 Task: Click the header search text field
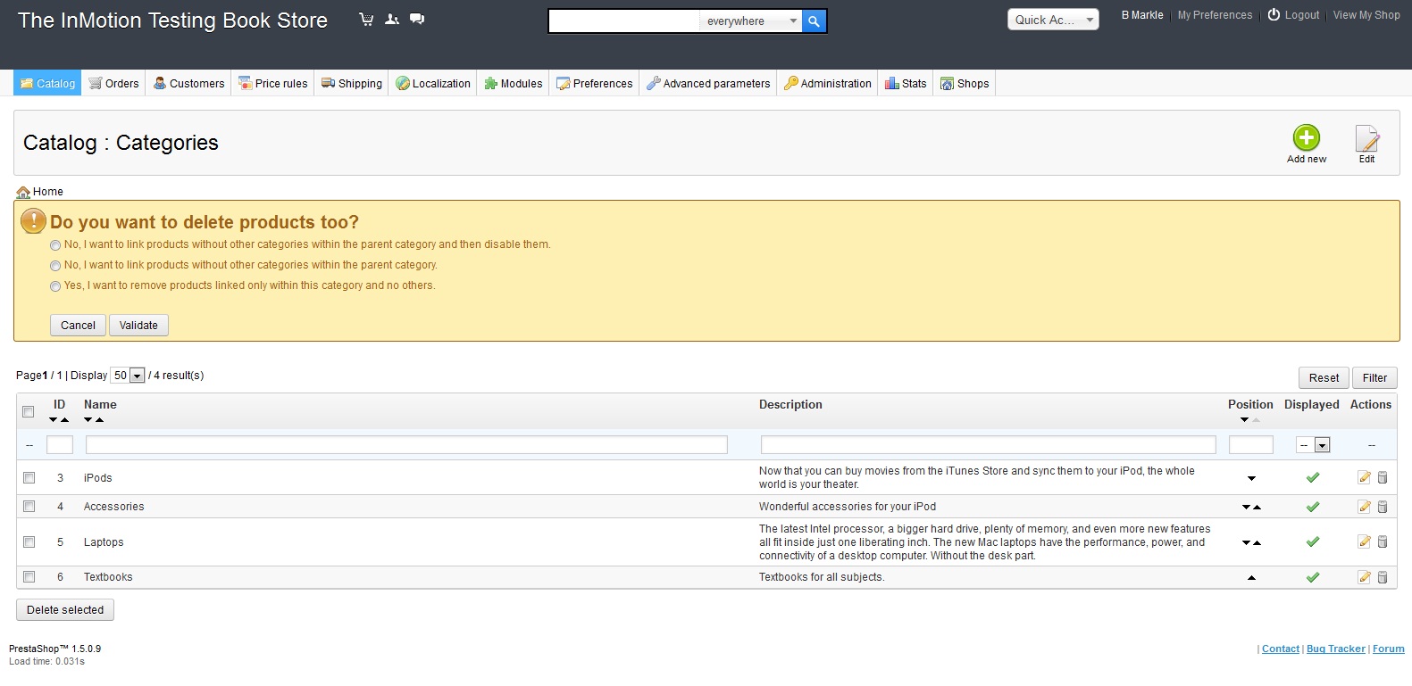[x=624, y=21]
